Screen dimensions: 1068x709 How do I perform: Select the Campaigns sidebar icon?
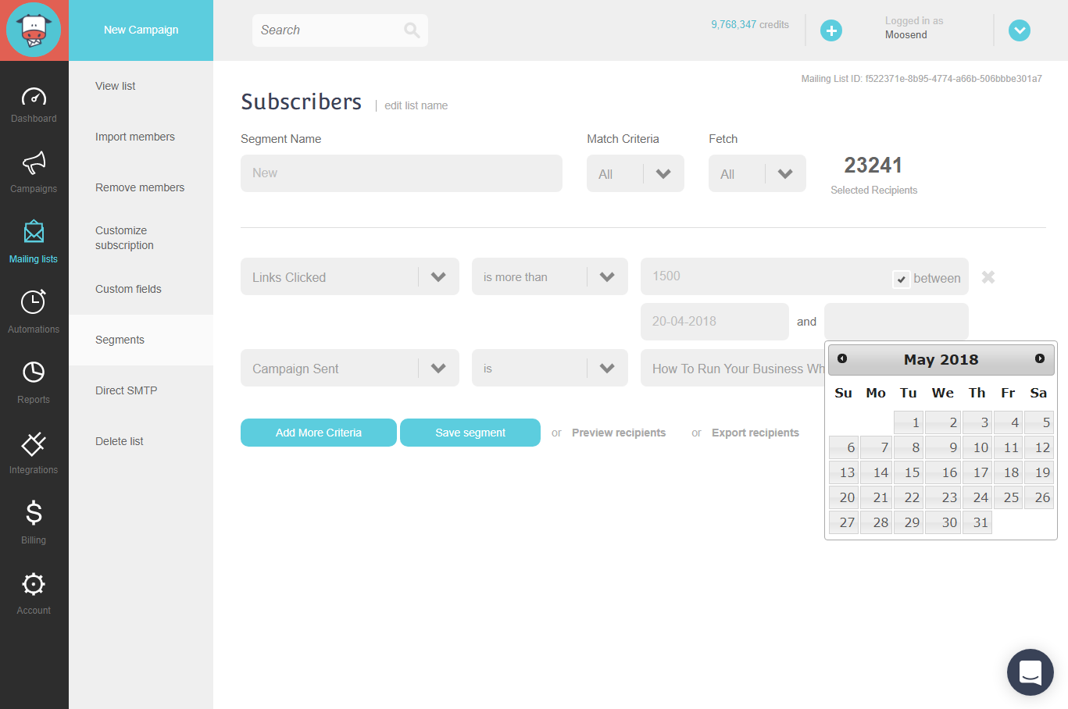34,173
